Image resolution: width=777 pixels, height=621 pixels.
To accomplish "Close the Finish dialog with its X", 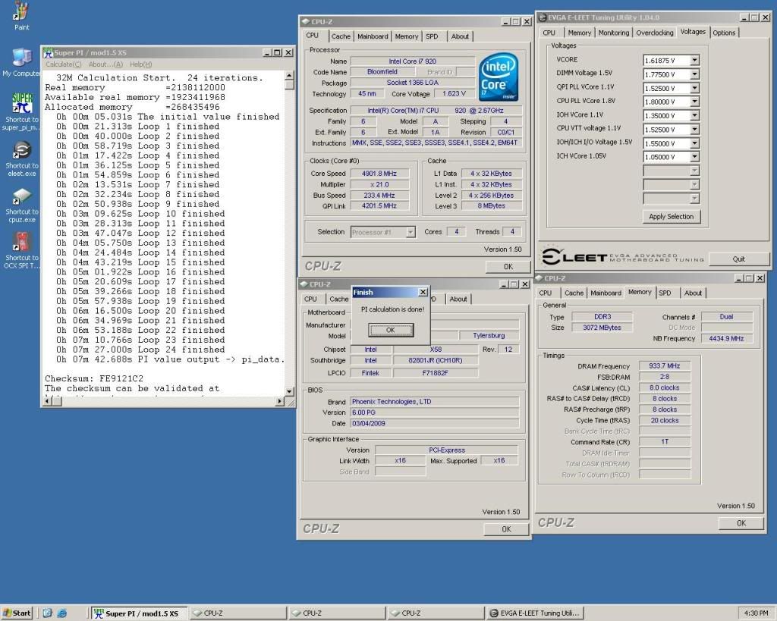I will pyautogui.click(x=423, y=292).
